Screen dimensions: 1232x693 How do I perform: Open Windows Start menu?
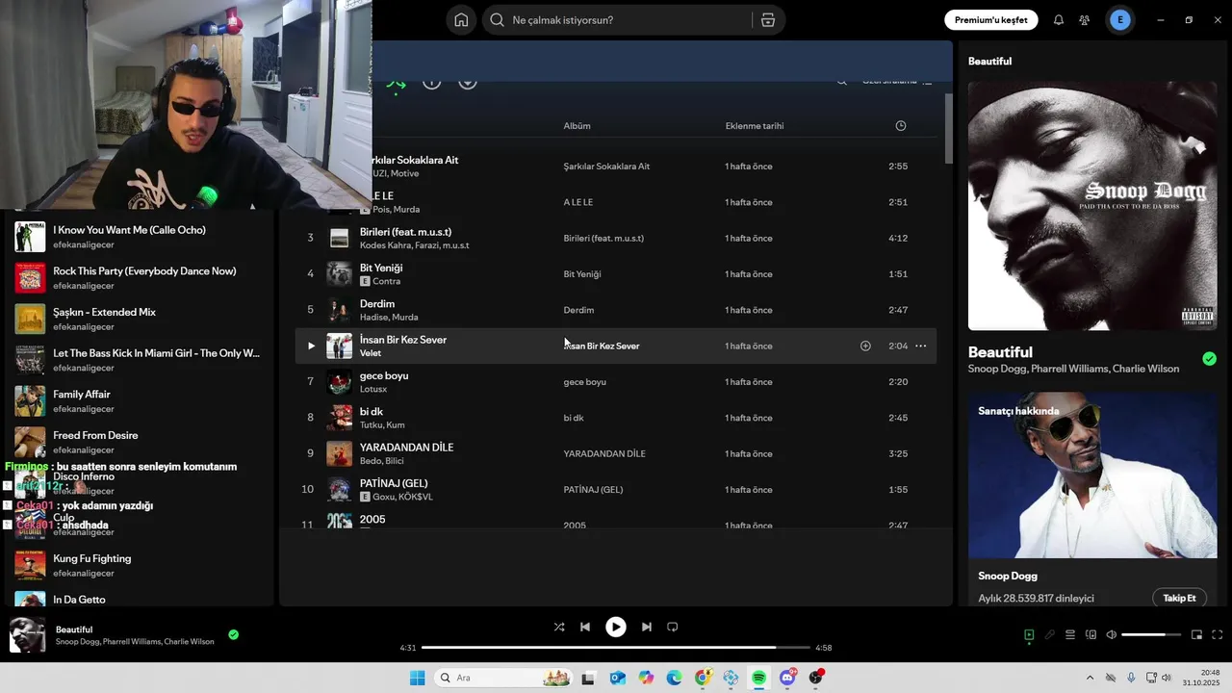417,678
